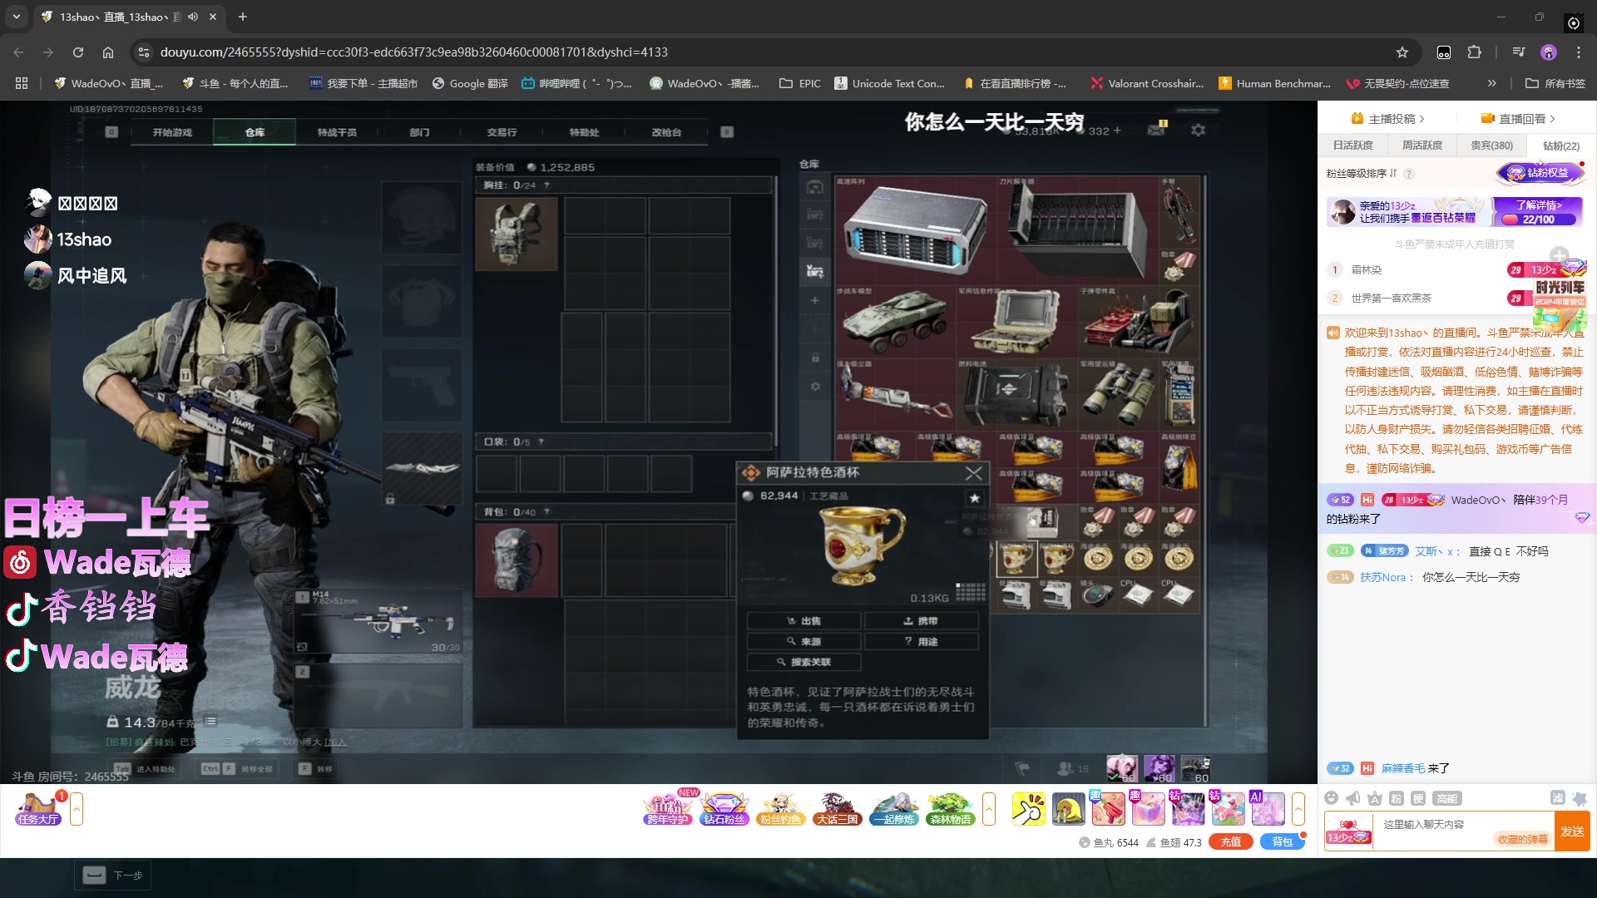Open the 粉丝钓鱼 activity icon

[779, 808]
